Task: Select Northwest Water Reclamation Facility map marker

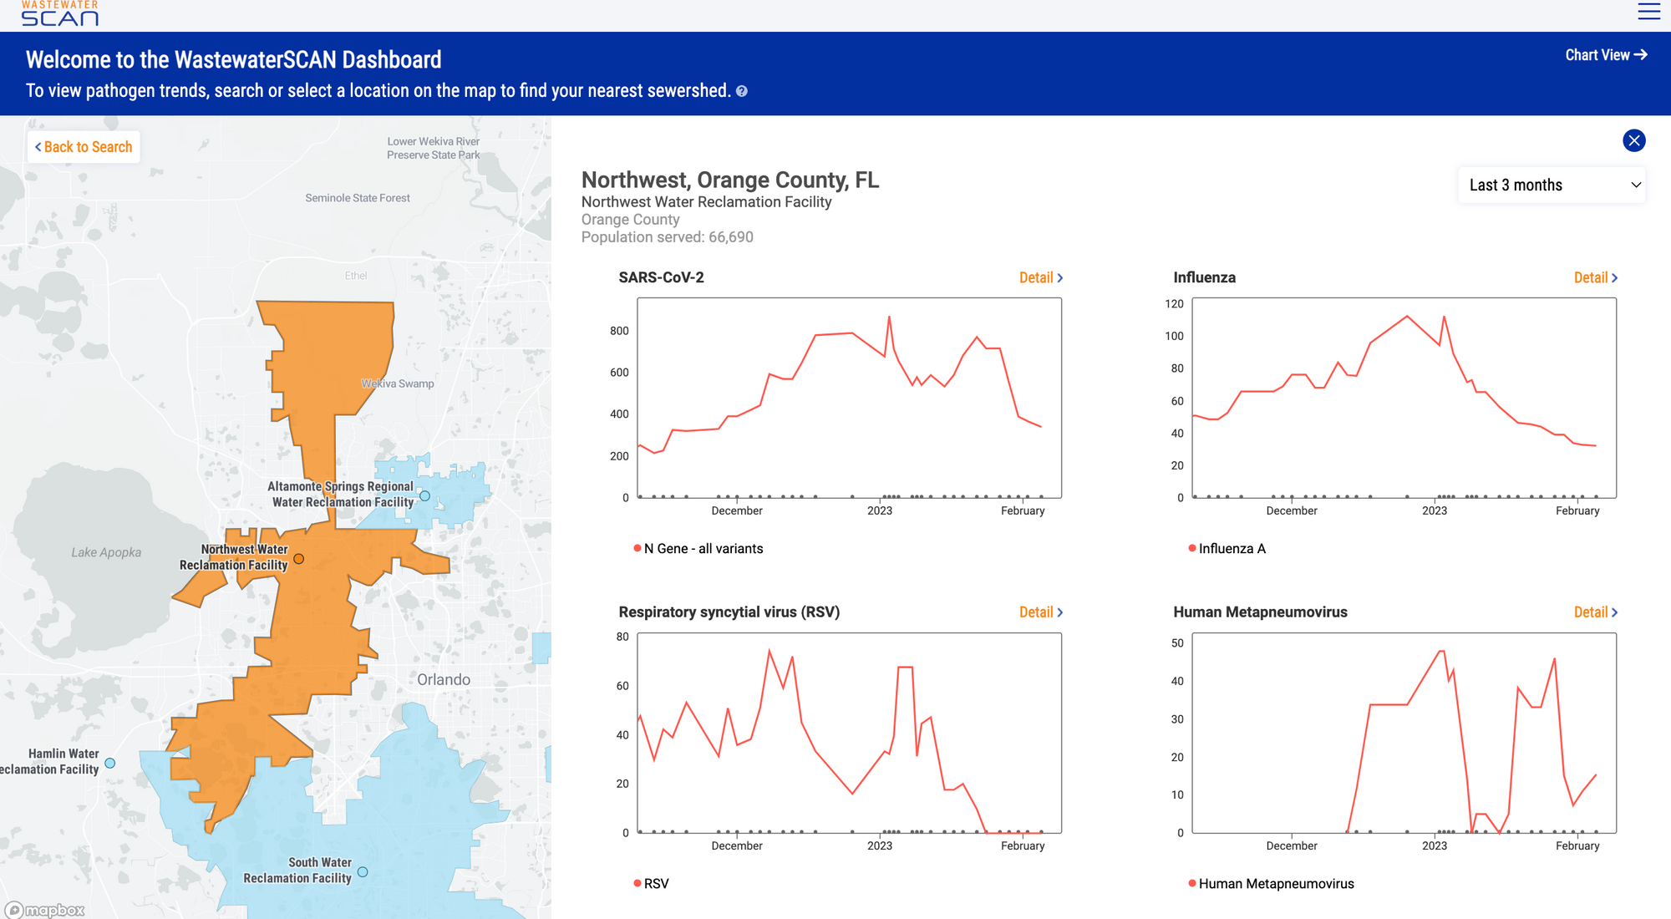Action: pyautogui.click(x=298, y=559)
